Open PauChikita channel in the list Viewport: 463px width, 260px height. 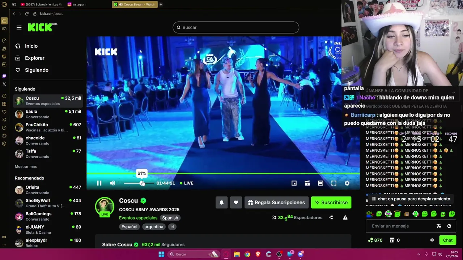48,127
